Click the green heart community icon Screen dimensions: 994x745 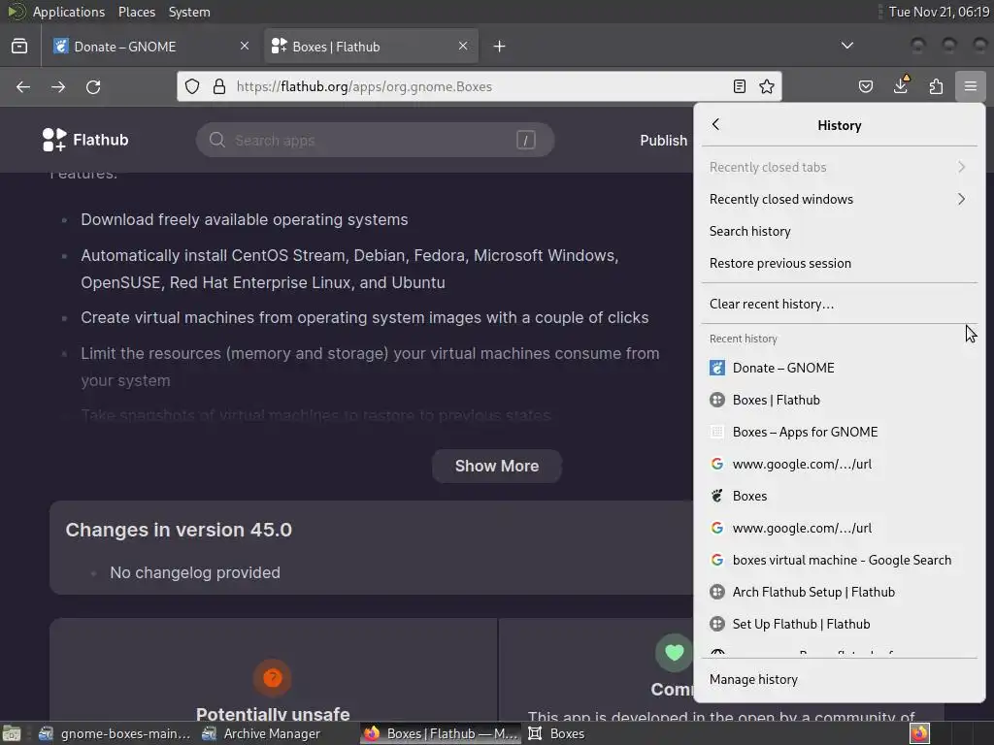click(x=674, y=653)
